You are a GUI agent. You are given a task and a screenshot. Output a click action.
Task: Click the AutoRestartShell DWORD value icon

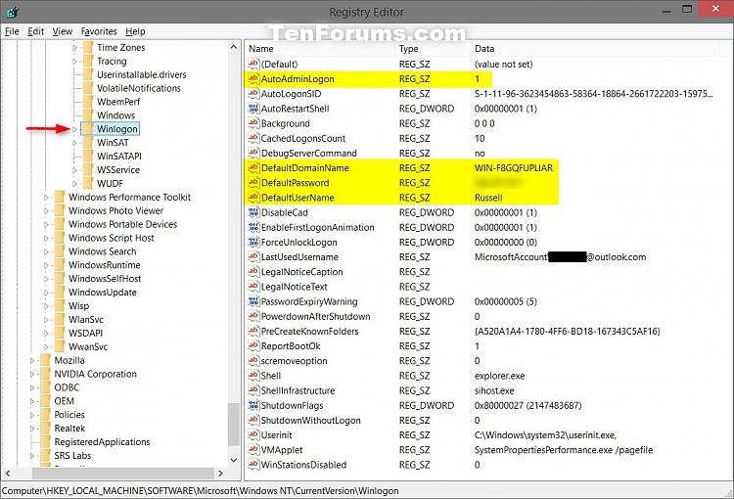point(253,109)
